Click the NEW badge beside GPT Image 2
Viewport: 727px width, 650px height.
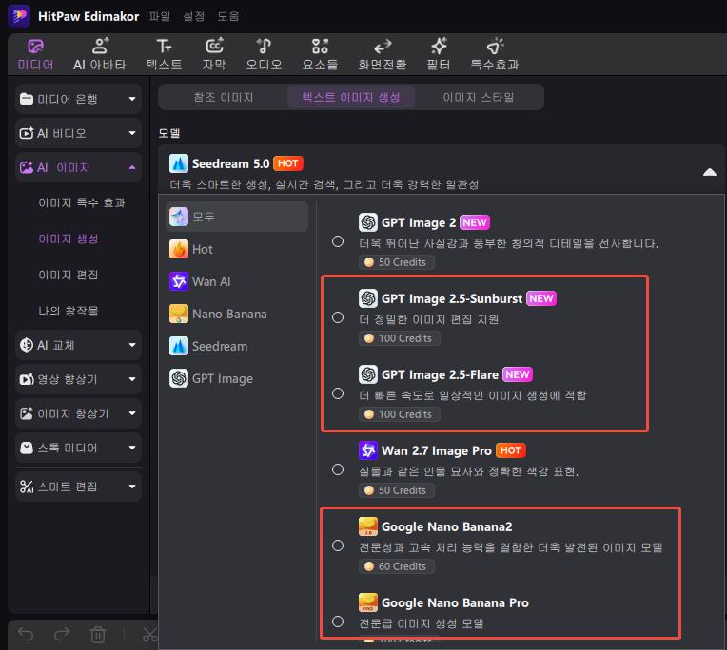(474, 222)
